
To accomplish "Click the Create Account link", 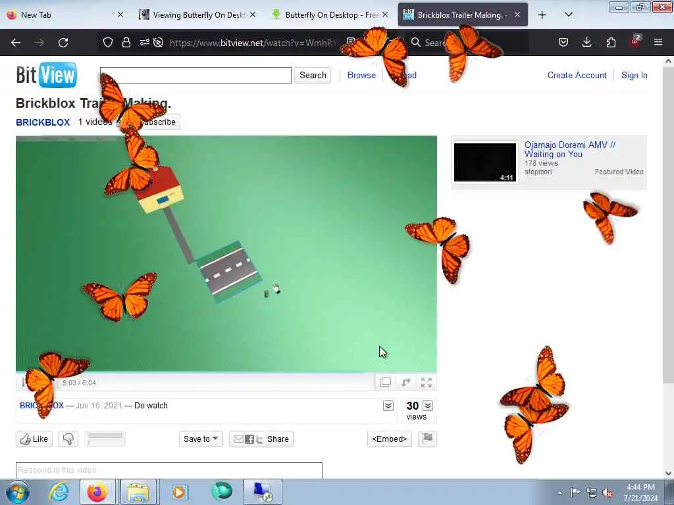I will 577,75.
